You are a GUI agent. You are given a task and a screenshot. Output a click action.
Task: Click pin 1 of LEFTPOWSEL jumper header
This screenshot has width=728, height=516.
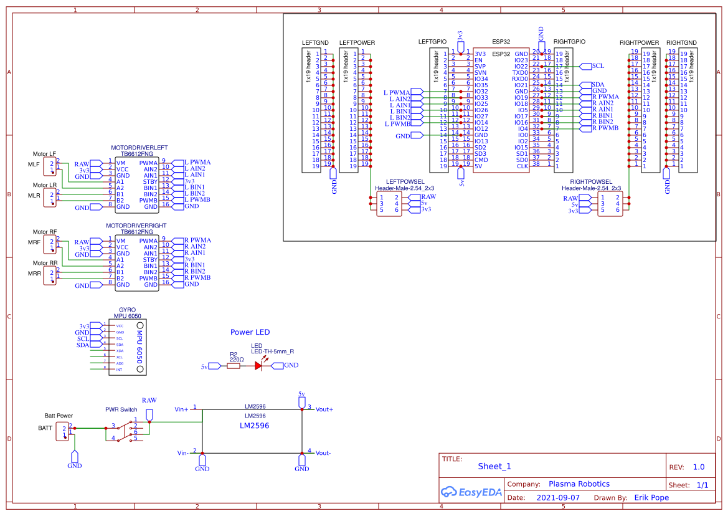(x=381, y=196)
